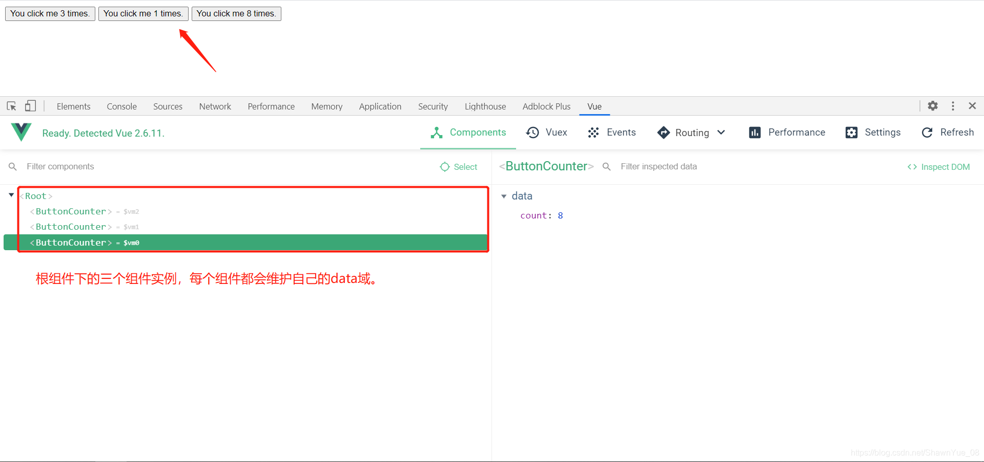This screenshot has height=462, width=984.
Task: Collapse the data section arrow
Action: (x=504, y=196)
